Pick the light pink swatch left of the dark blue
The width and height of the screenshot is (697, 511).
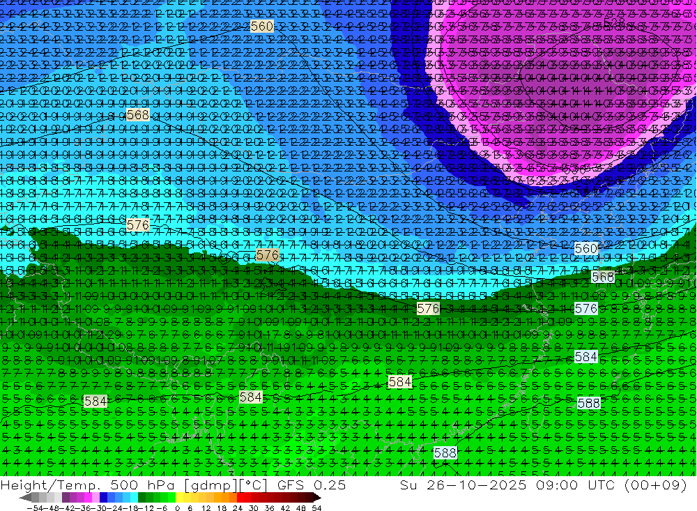95,498
